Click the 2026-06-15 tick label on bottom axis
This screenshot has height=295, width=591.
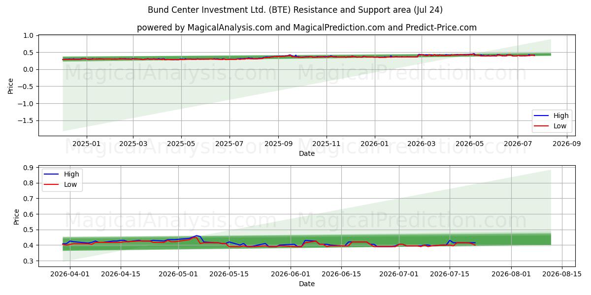(x=342, y=274)
